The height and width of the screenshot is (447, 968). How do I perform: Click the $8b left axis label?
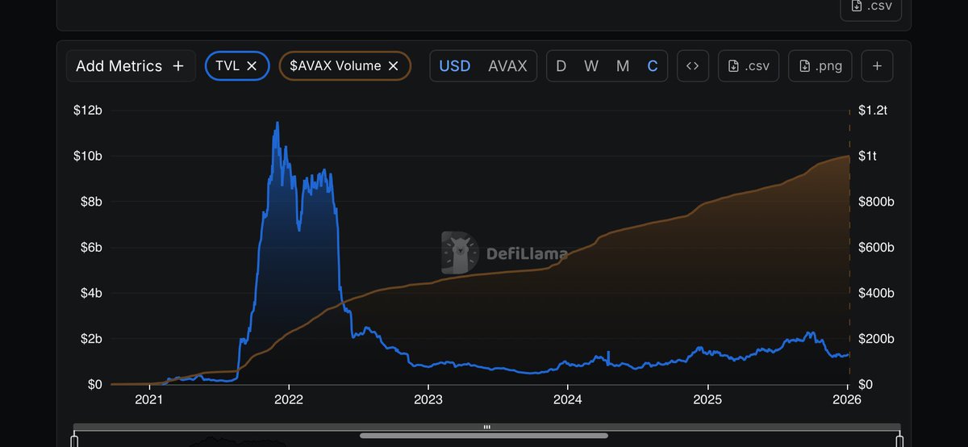(92, 202)
